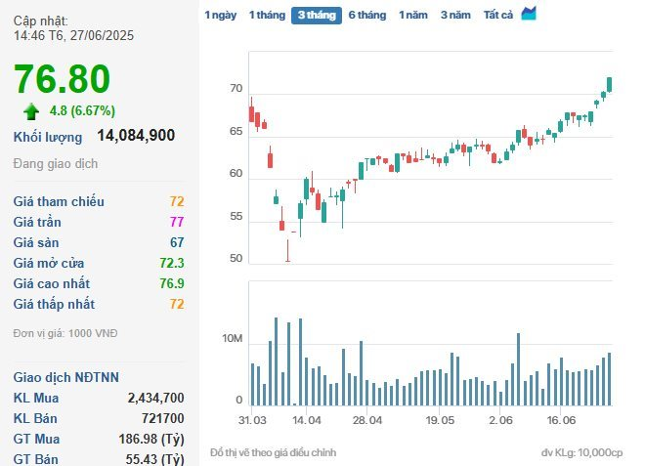Click the green up arrow price indicator
This screenshot has height=466, width=645.
[x=32, y=110]
